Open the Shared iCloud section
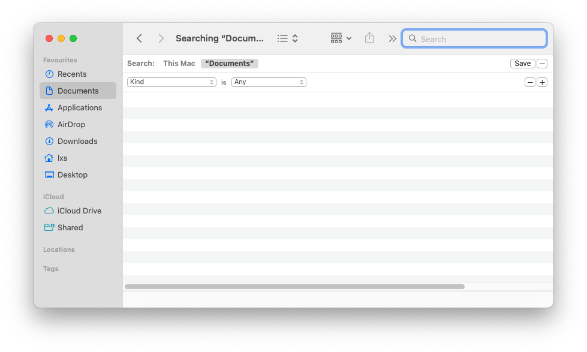This screenshot has width=587, height=352. 70,227
